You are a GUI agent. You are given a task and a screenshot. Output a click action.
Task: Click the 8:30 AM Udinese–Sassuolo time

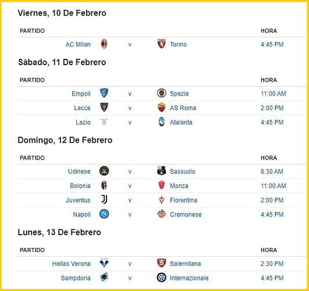point(272,171)
